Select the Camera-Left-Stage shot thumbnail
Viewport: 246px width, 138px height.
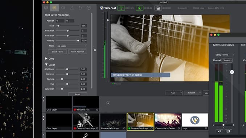113,122
